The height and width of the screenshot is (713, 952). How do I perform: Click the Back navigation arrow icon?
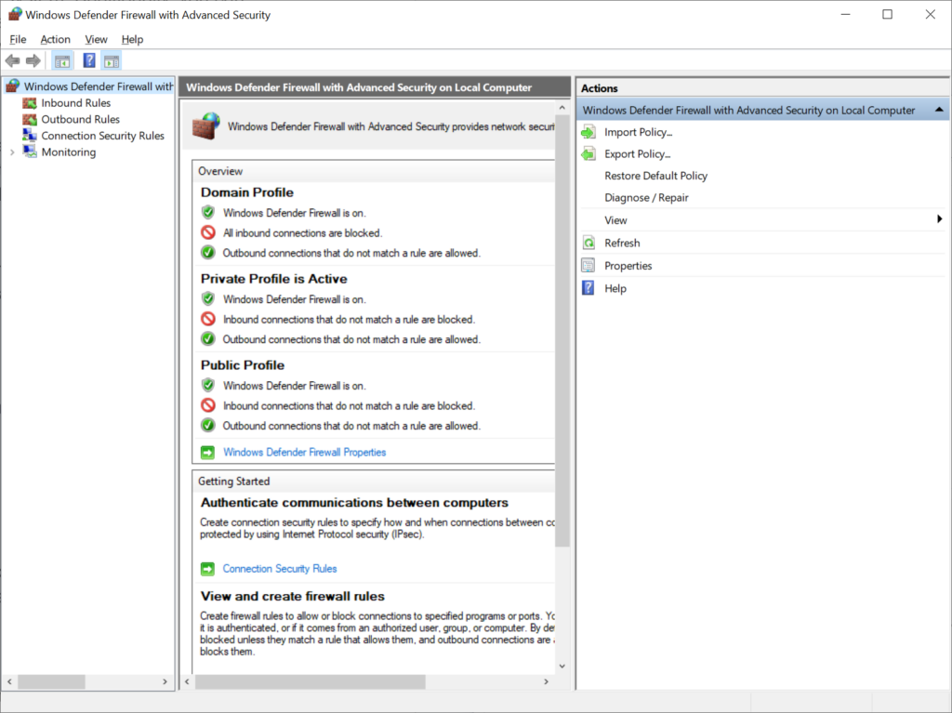pos(12,59)
